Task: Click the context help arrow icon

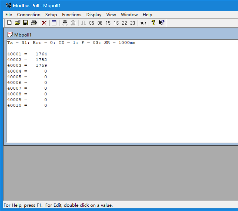Action: [x=162, y=23]
